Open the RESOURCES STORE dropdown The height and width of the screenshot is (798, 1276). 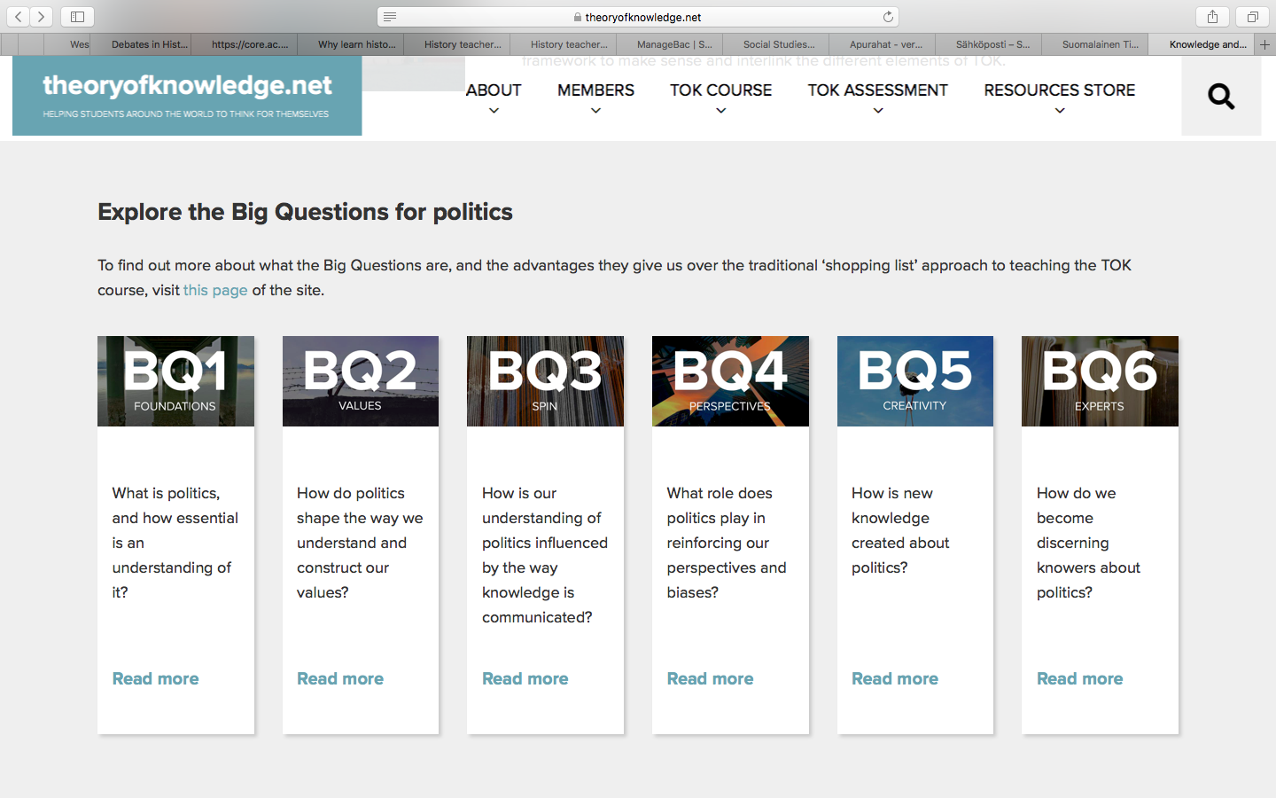click(x=1059, y=98)
